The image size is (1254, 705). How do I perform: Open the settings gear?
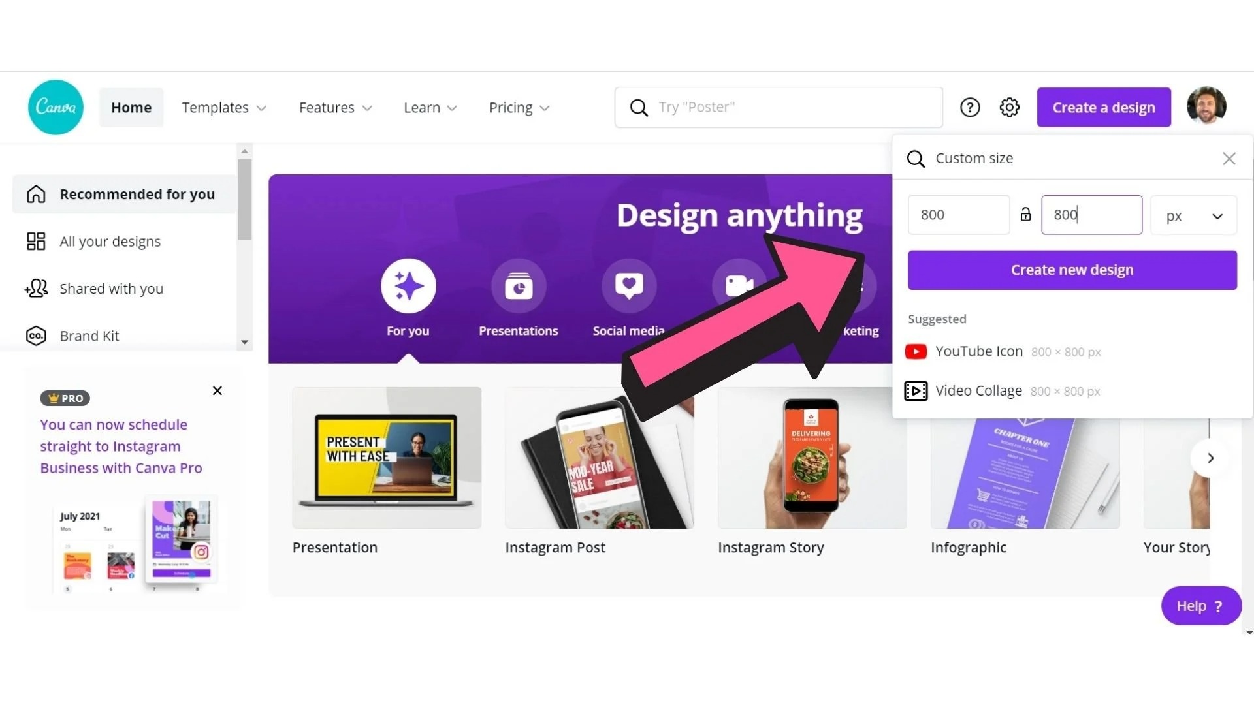pos(1009,107)
